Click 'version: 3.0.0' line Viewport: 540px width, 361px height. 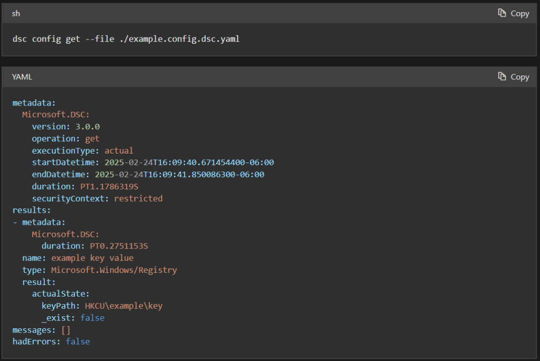pos(66,127)
